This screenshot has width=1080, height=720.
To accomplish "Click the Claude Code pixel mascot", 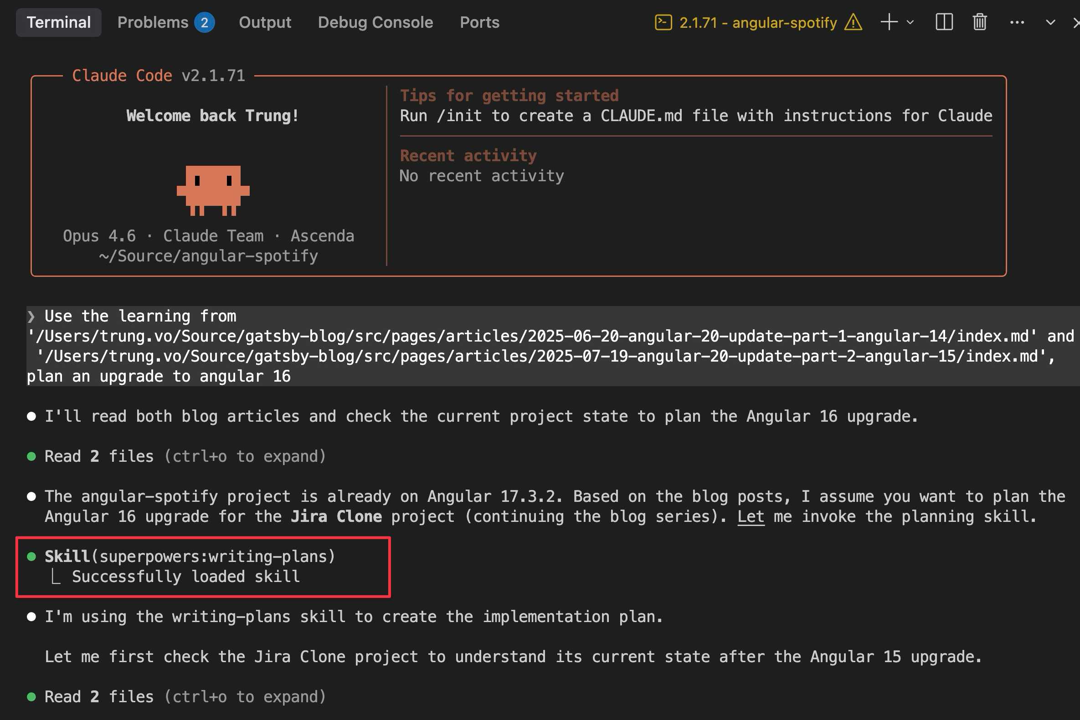I will (213, 190).
